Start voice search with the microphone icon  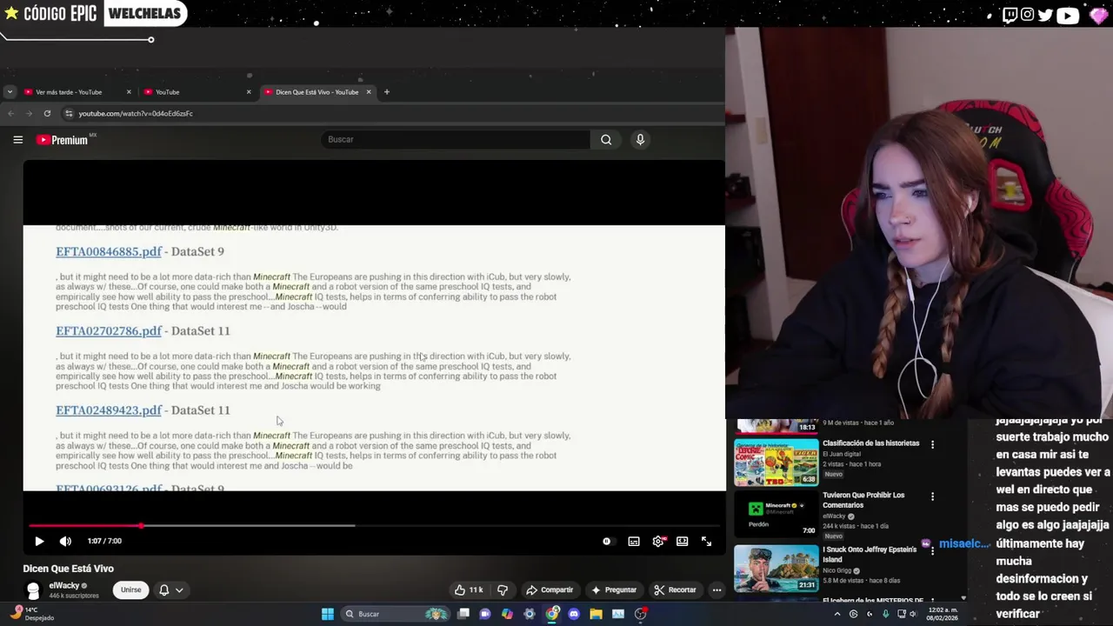[640, 139]
